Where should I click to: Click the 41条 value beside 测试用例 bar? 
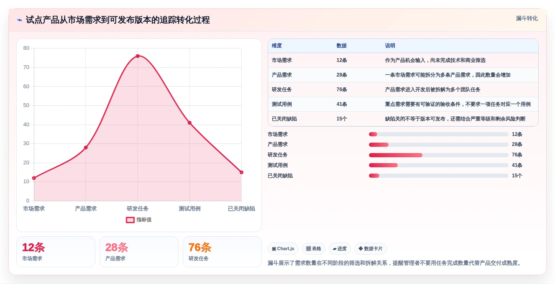517,165
